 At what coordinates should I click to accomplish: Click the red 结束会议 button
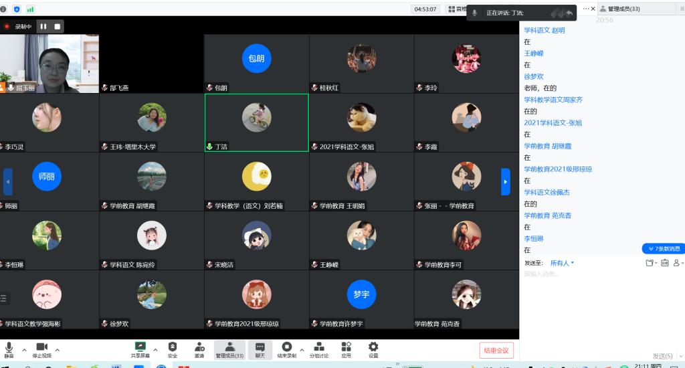pos(496,350)
